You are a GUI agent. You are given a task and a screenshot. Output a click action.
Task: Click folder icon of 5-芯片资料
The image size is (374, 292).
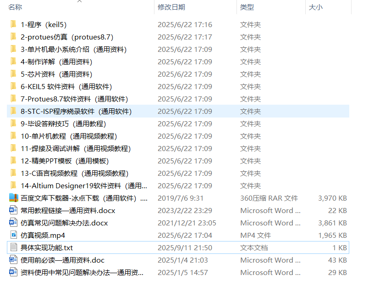[13, 74]
